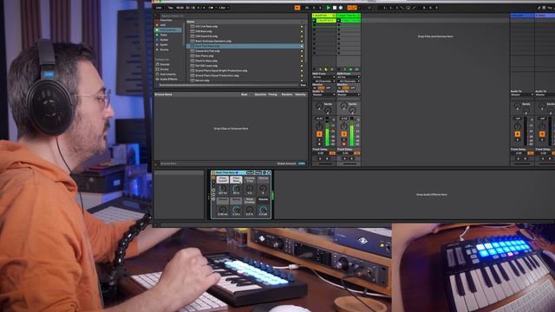Toggle the Loop switch in transport bar
Image resolution: width=555 pixels, height=312 pixels.
point(408,8)
